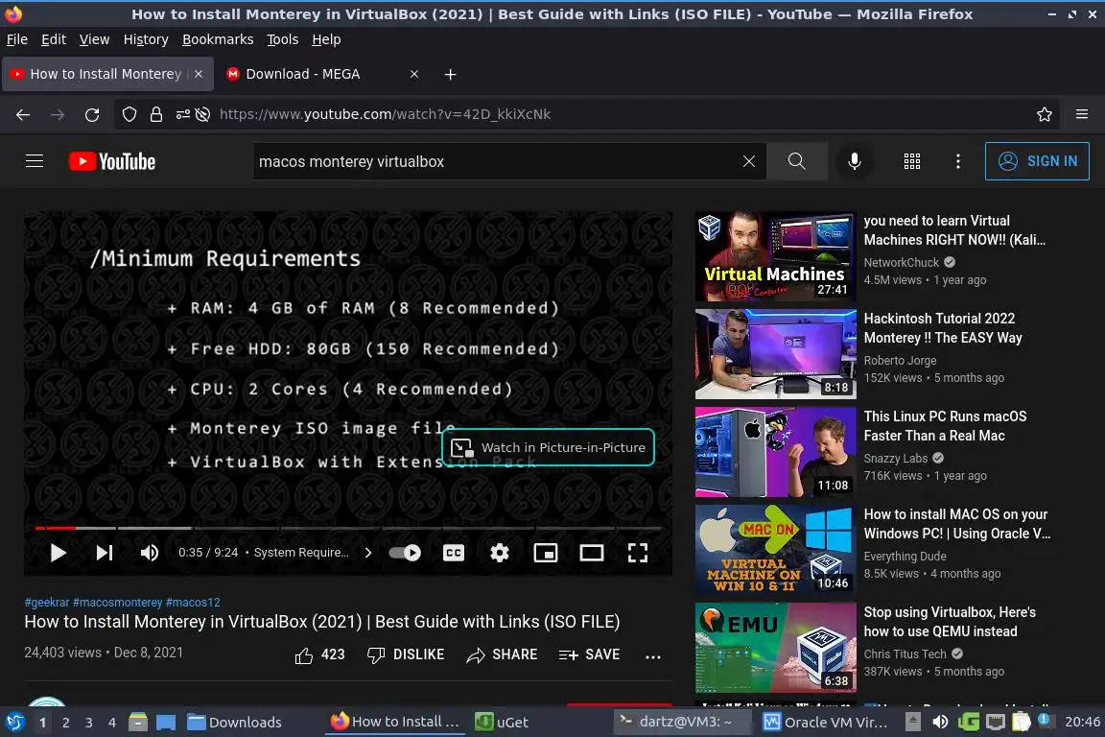
Task: Toggle closed captions with the CC button
Action: coord(453,553)
